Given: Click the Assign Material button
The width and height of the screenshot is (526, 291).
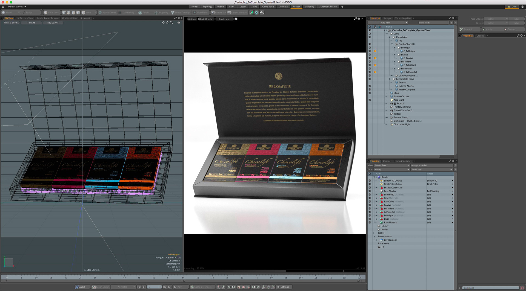Looking at the screenshot, I should coord(431,165).
